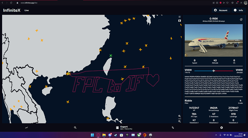Open browser extensions cube icon

[x=232, y=3]
